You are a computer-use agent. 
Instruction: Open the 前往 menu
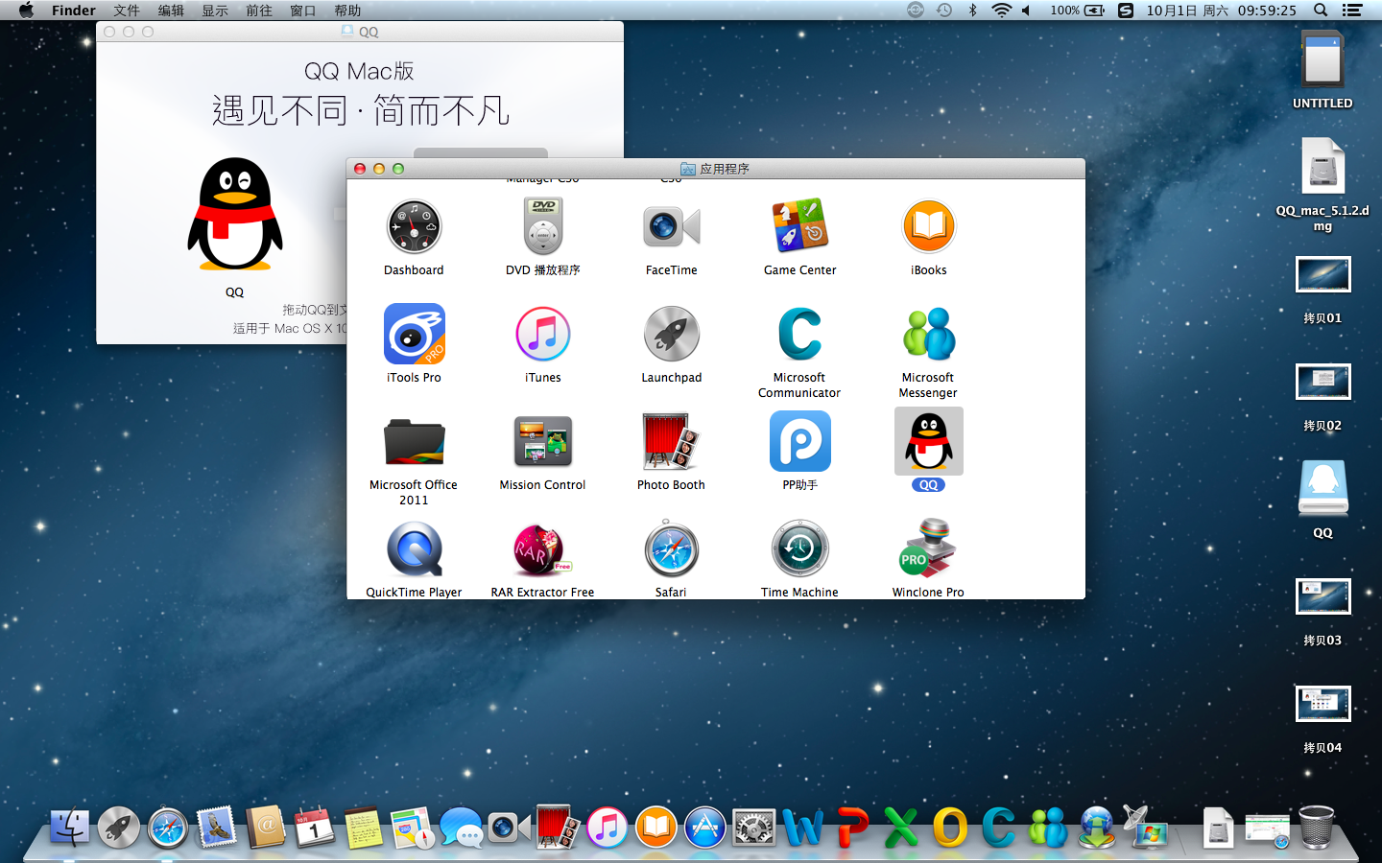[x=259, y=11]
